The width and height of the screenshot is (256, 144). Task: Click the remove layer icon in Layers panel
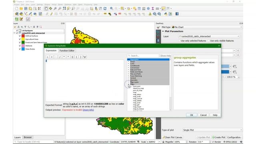[40, 27]
